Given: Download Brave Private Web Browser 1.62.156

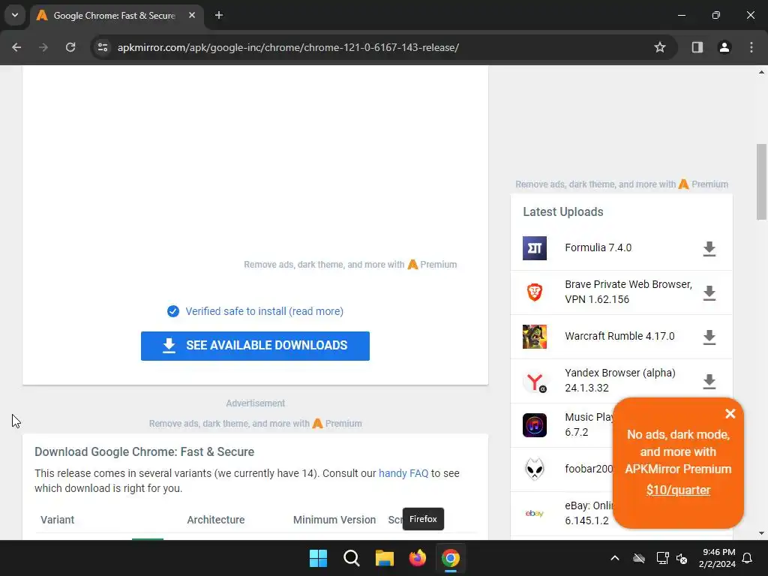Looking at the screenshot, I should (x=709, y=293).
